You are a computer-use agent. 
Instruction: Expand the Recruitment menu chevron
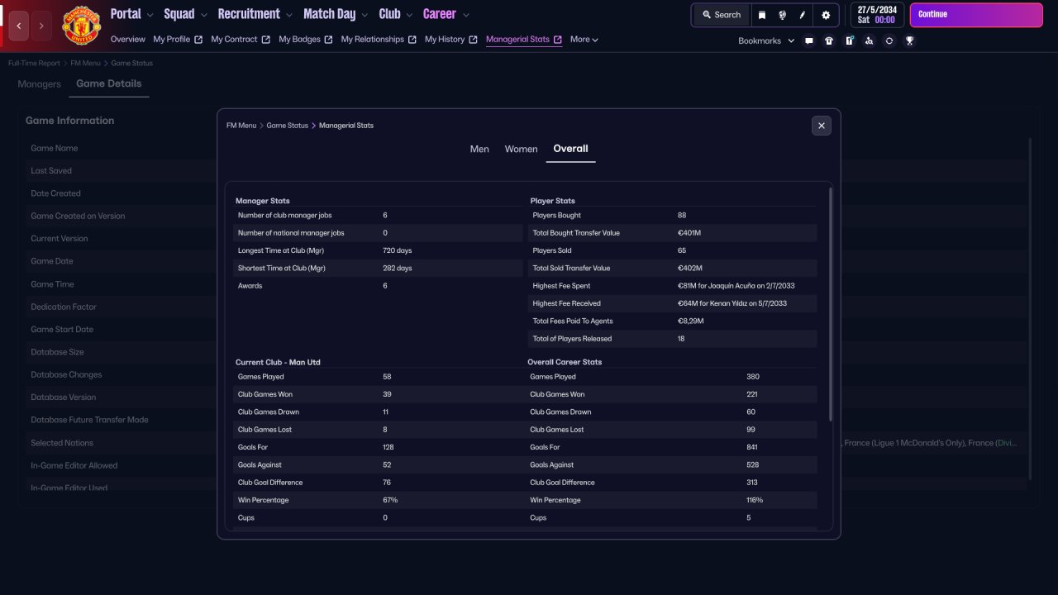[289, 15]
